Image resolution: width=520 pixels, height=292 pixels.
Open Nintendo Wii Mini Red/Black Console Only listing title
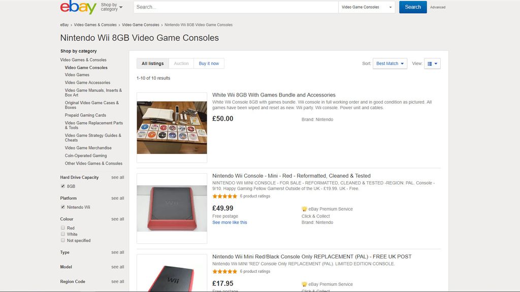coord(312,257)
